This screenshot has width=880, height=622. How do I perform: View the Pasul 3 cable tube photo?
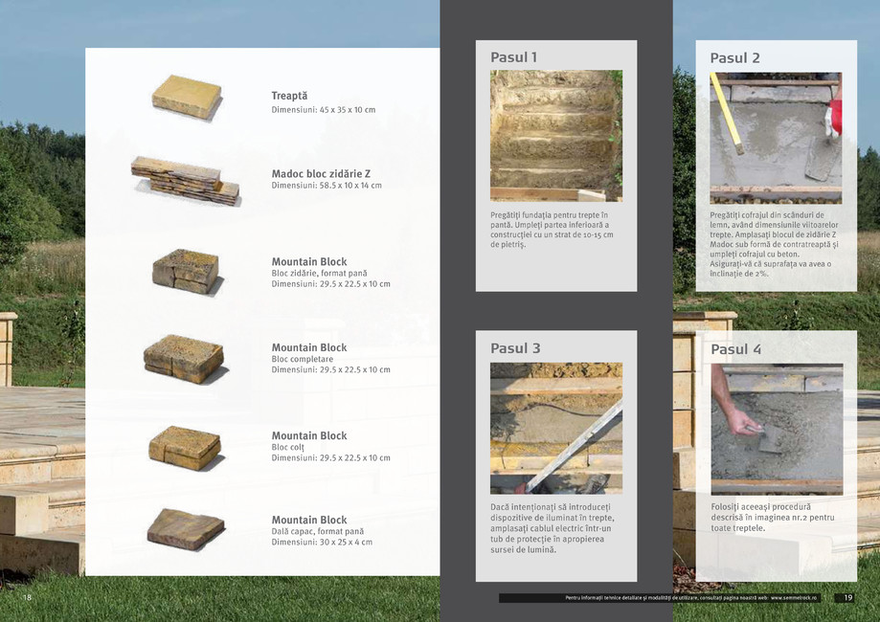pos(555,427)
